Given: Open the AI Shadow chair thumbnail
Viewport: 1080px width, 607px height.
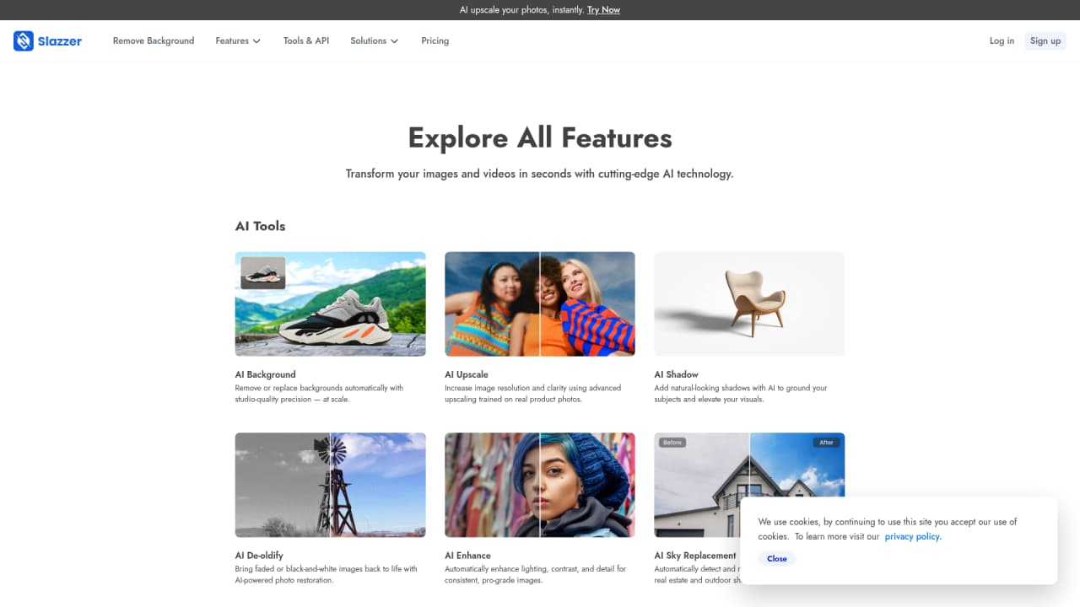Looking at the screenshot, I should [x=749, y=303].
